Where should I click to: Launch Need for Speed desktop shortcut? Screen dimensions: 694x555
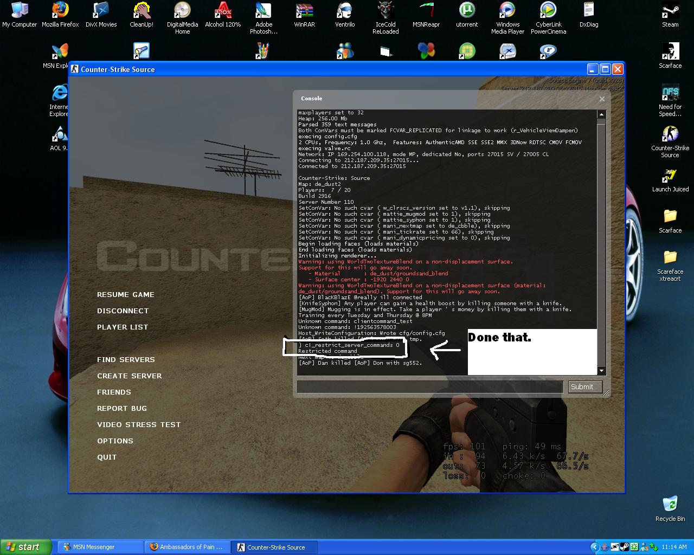(x=670, y=95)
